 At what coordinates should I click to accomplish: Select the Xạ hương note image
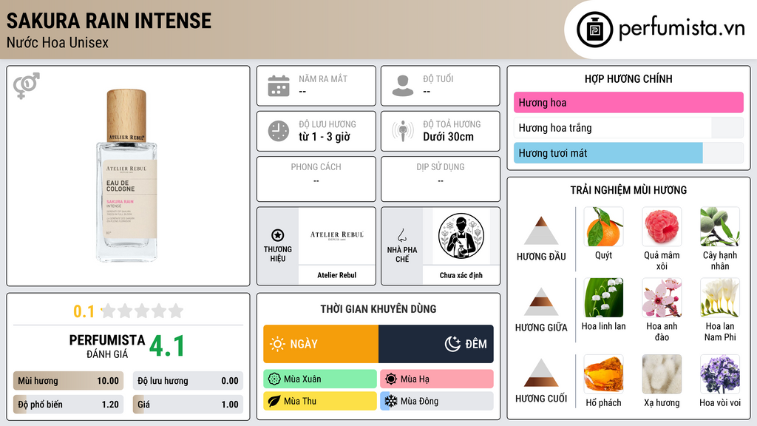click(662, 374)
